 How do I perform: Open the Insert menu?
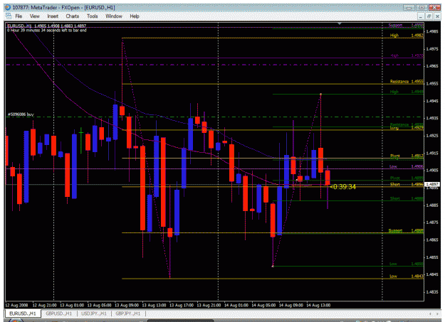[53, 16]
